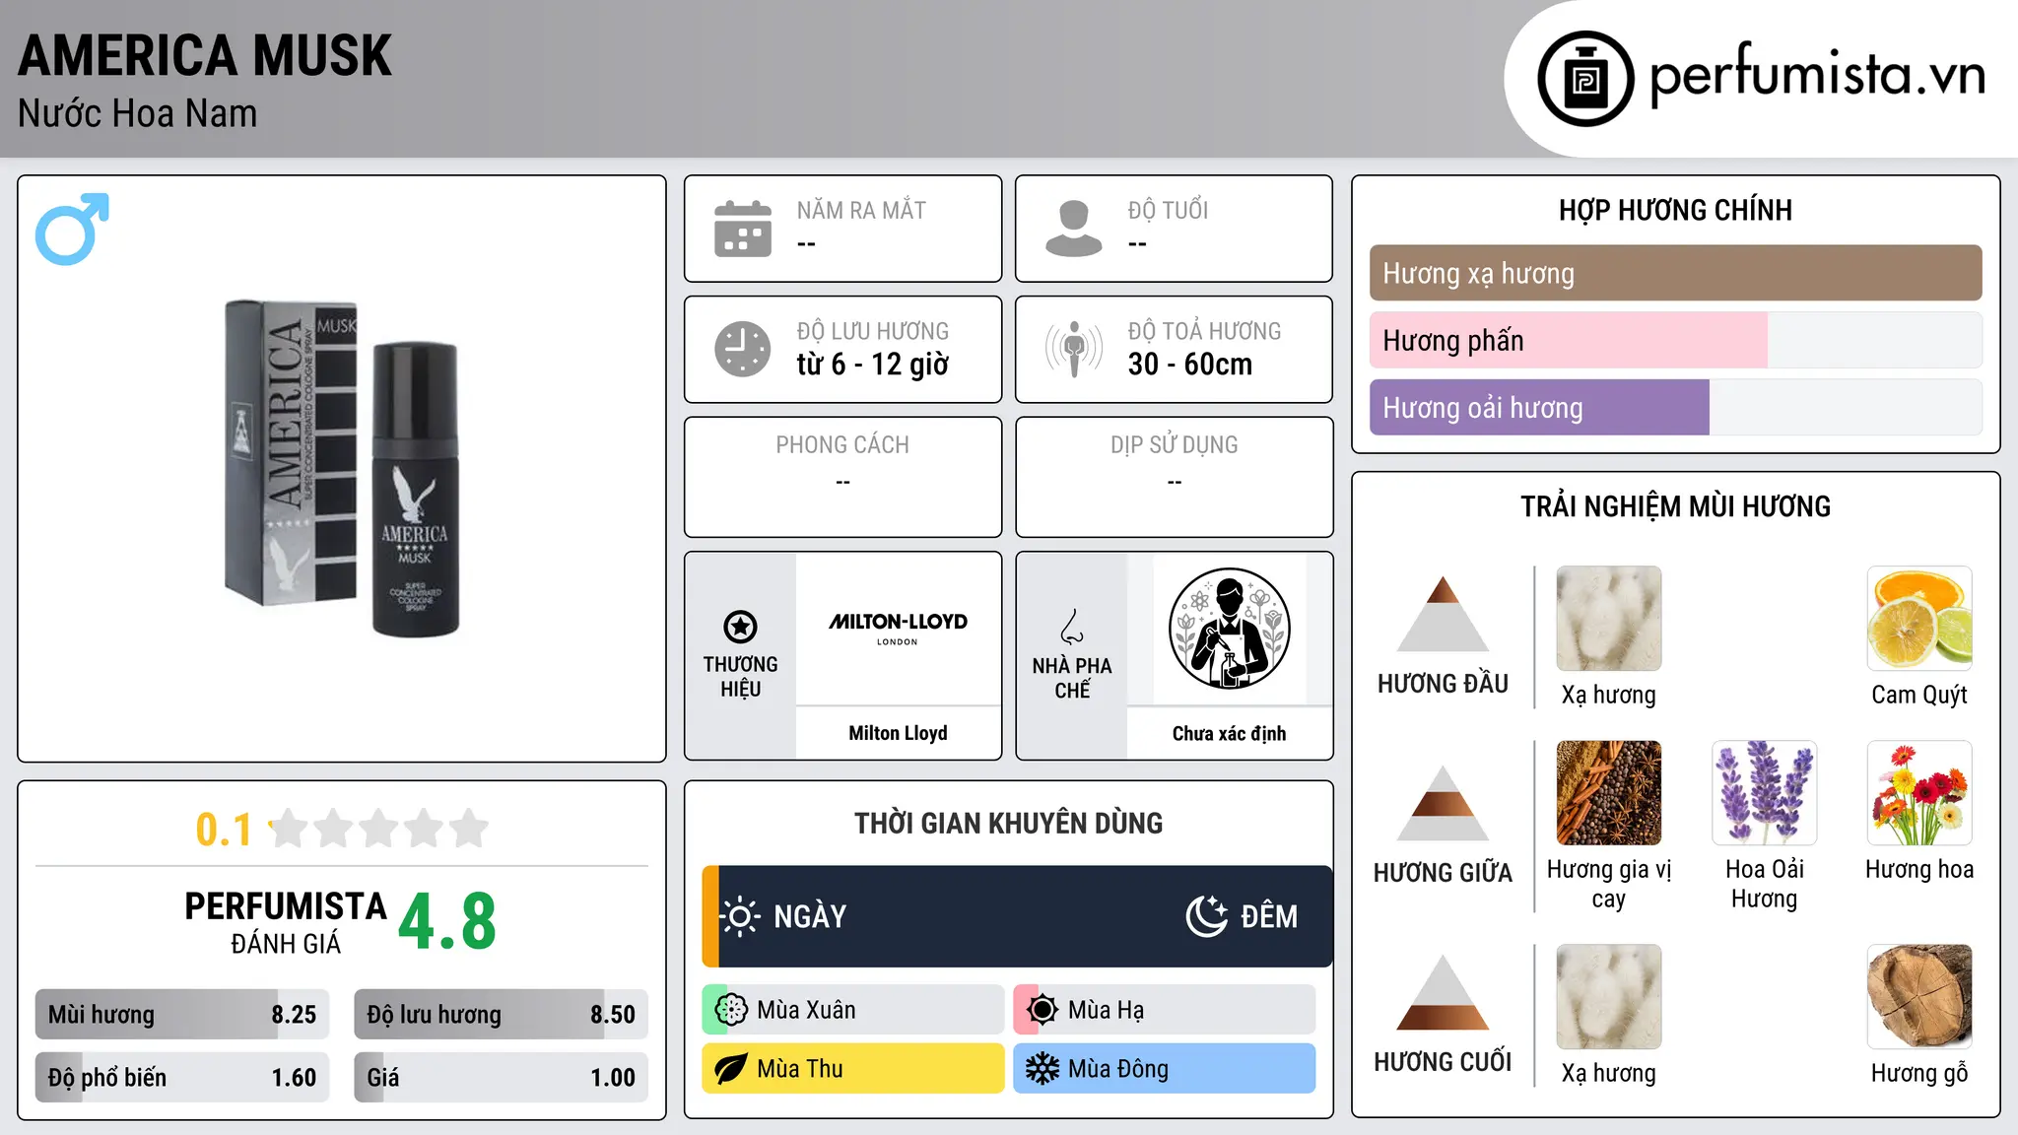2018x1135 pixels.
Task: Click the Hợp hương chính heading
Action: pyautogui.click(x=1675, y=210)
